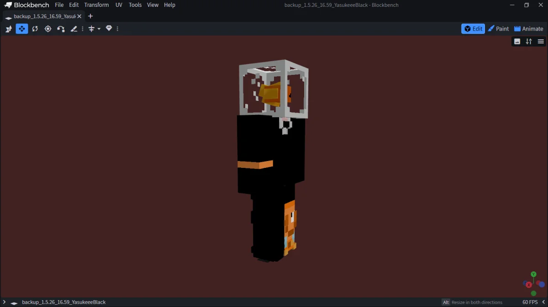Screen dimensions: 548x307
Task: Open the UV menu
Action: click(x=119, y=5)
